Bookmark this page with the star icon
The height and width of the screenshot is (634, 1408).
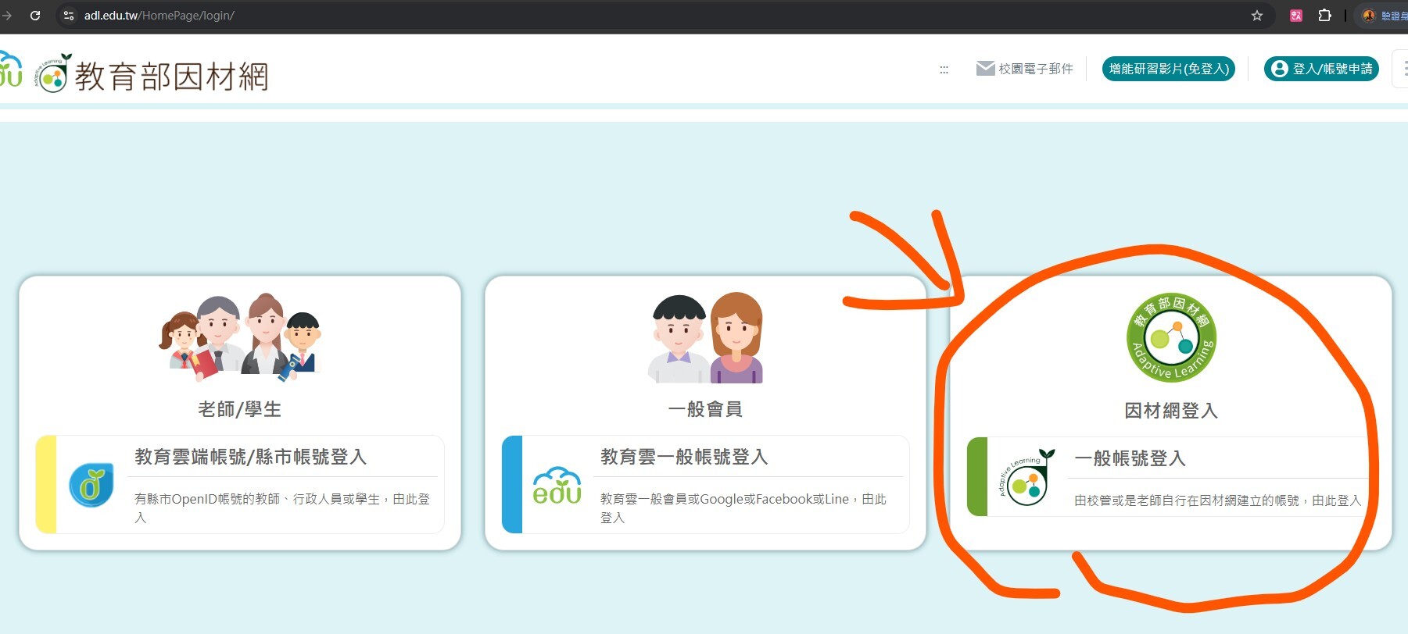tap(1257, 15)
